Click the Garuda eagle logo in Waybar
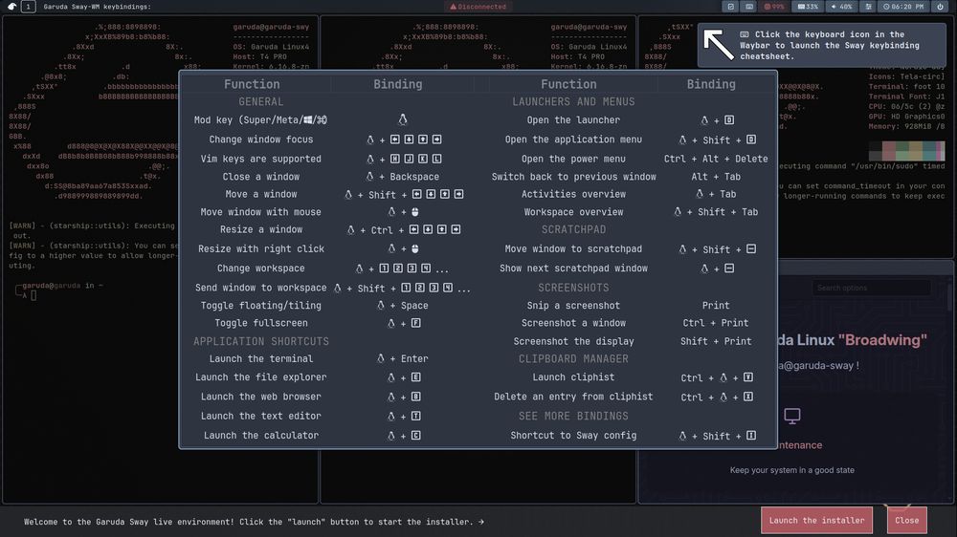The height and width of the screenshot is (537, 957). click(11, 7)
